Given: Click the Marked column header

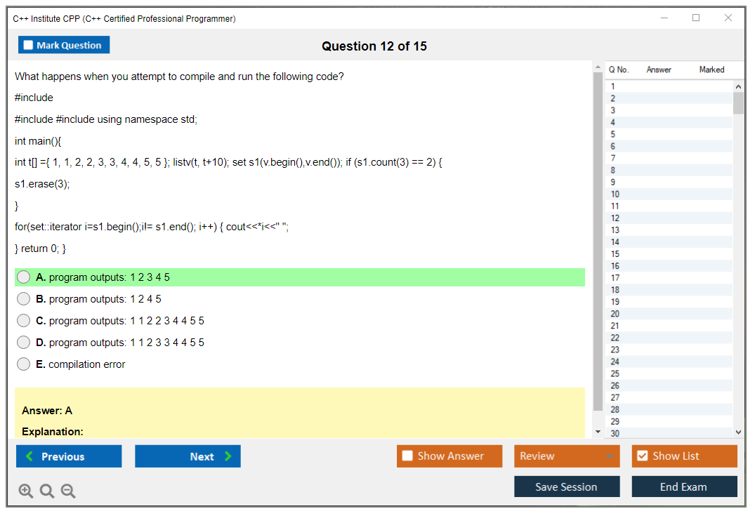Looking at the screenshot, I should click(x=711, y=70).
